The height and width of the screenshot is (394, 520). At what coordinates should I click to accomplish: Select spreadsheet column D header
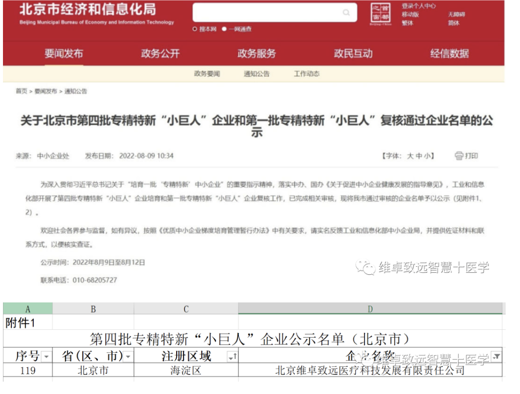coord(370,309)
